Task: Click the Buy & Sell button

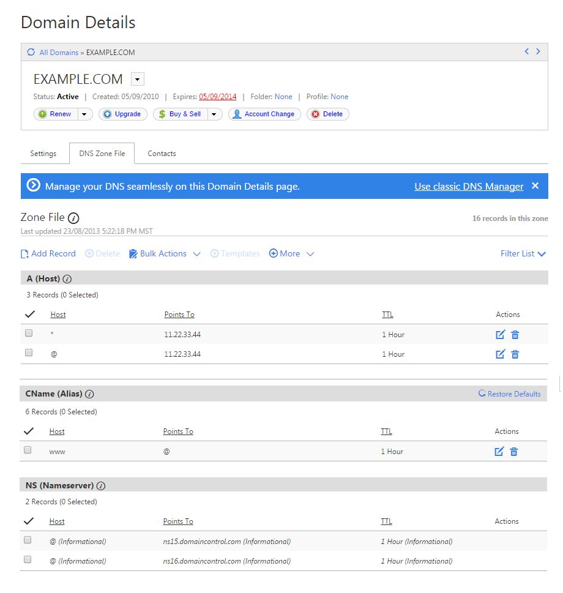Action: [x=181, y=114]
